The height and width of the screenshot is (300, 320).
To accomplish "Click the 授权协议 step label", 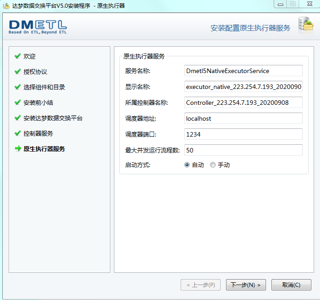I will 35,72.
